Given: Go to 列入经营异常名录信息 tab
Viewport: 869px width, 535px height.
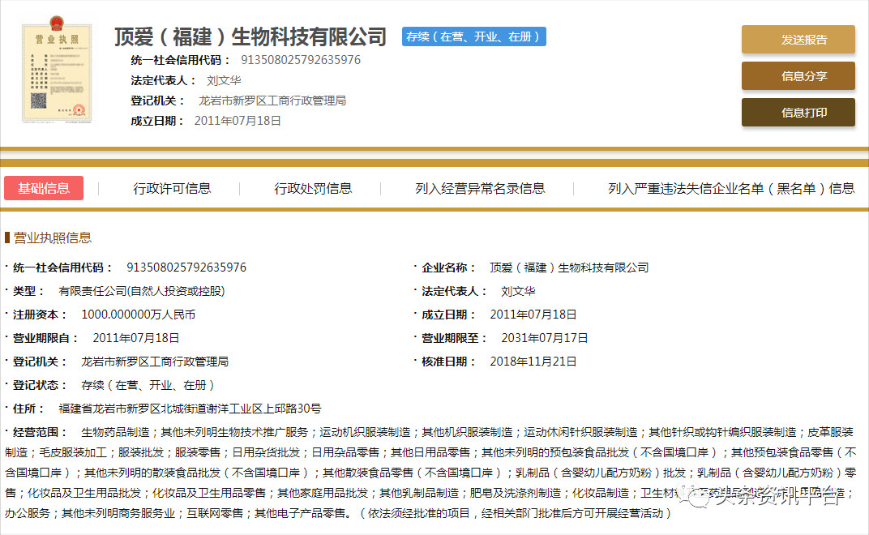Looking at the screenshot, I should (480, 189).
